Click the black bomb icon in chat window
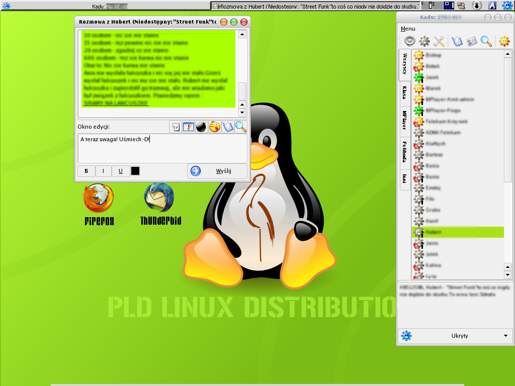The width and height of the screenshot is (515, 386). coord(201,127)
